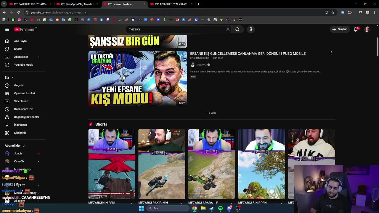Open MEZARCI channel name under video
The image size is (379, 213).
pos(201,65)
